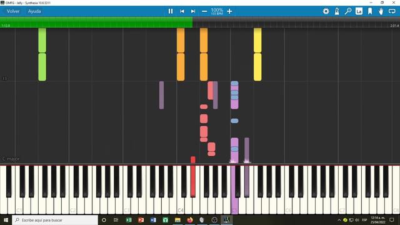This screenshot has height=225, width=400.
Task: Seek within the green song progress bar
Action: [96, 22]
